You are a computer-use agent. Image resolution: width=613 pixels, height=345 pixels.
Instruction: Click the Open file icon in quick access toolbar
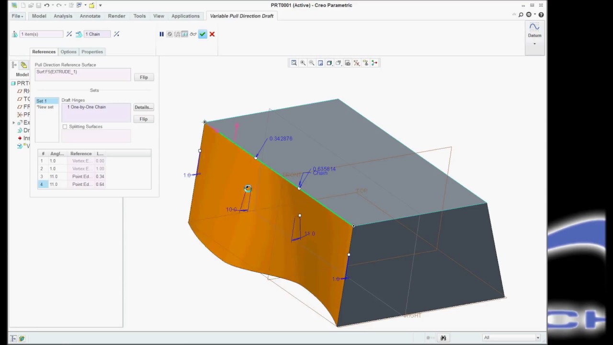[30, 5]
